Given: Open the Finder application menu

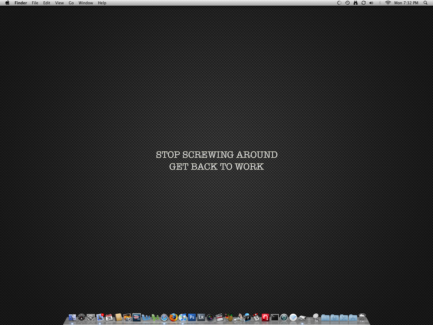Looking at the screenshot, I should (21, 3).
